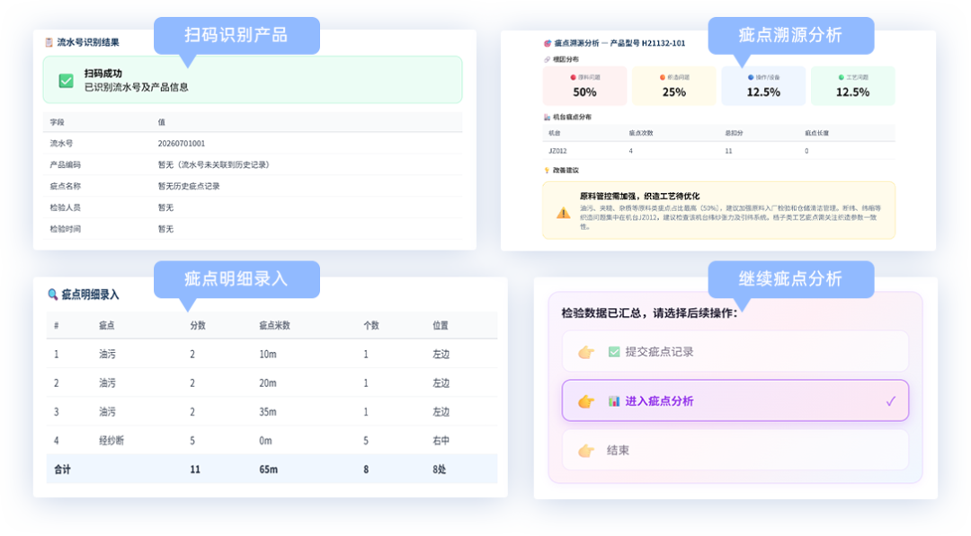This screenshot has width=971, height=536.
Task: Click the 疵点长度 column header
Action: tap(816, 133)
